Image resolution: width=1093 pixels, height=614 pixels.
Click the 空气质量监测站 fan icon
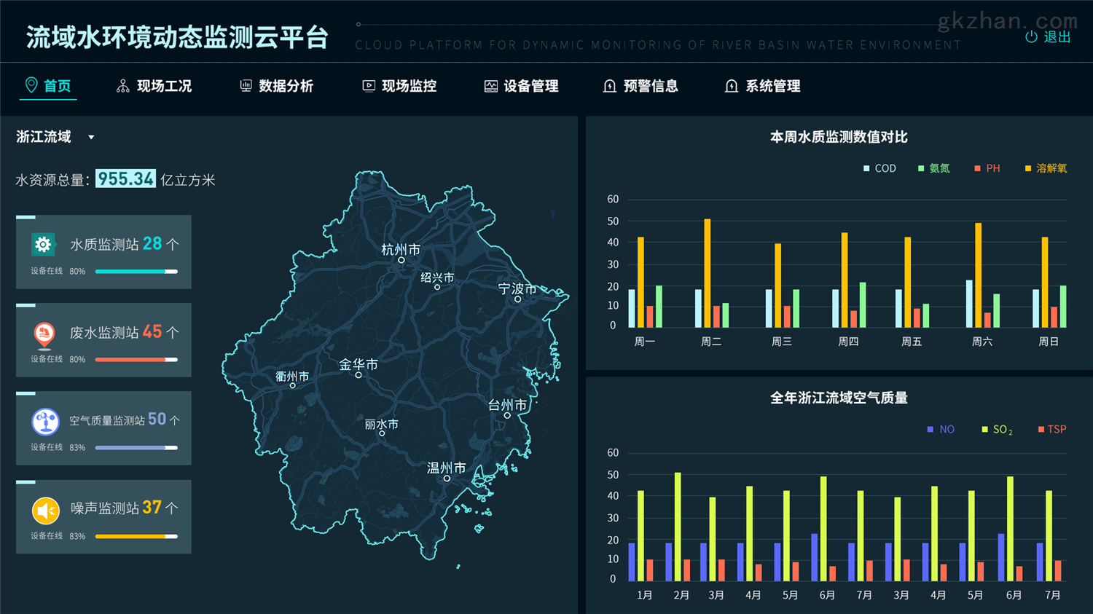[45, 421]
